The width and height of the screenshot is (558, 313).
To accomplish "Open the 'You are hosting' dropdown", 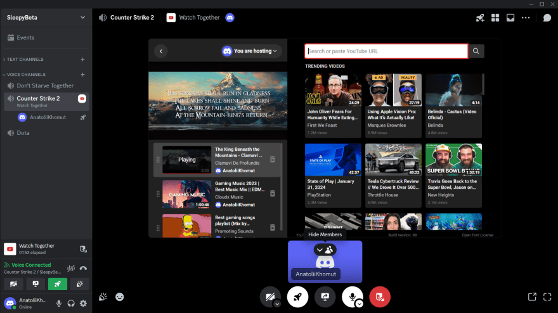I will pyautogui.click(x=252, y=51).
